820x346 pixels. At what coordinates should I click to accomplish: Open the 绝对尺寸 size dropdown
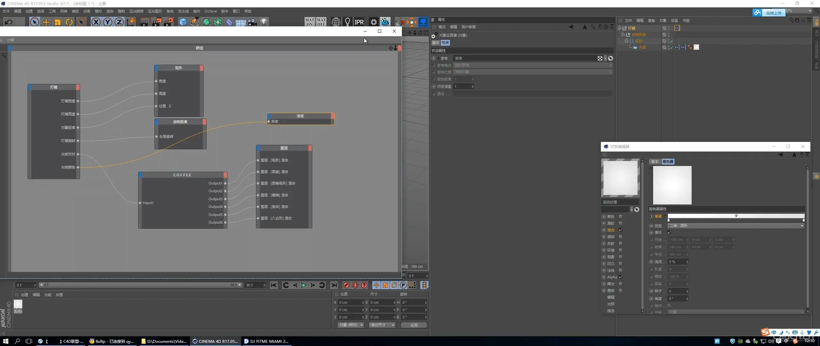pos(382,325)
